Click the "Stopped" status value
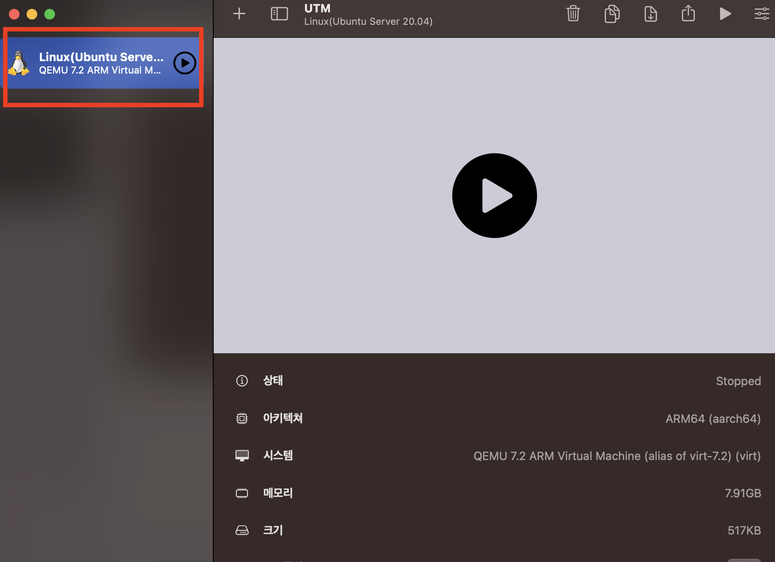The width and height of the screenshot is (775, 562). pos(738,381)
